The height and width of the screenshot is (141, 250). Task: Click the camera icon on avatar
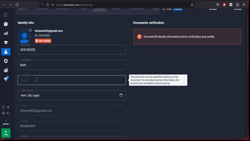[x=30, y=30]
